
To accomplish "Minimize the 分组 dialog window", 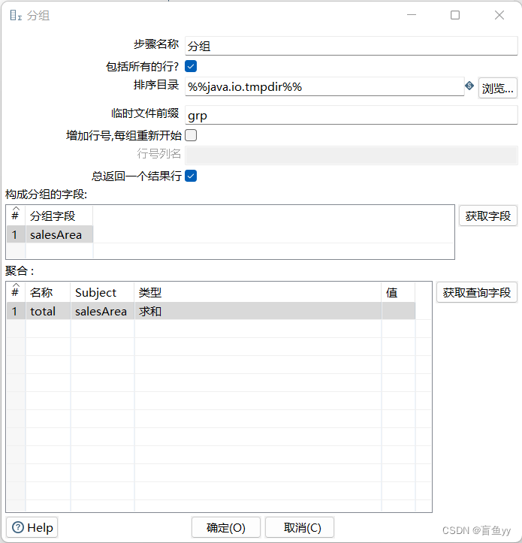I will (x=412, y=15).
